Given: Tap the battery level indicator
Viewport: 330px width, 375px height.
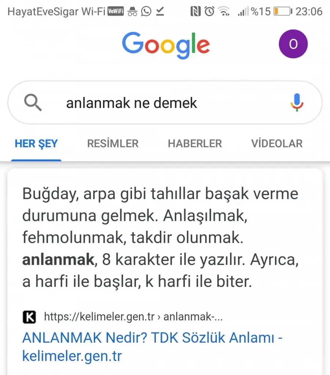Looking at the screenshot, I should click(x=283, y=11).
